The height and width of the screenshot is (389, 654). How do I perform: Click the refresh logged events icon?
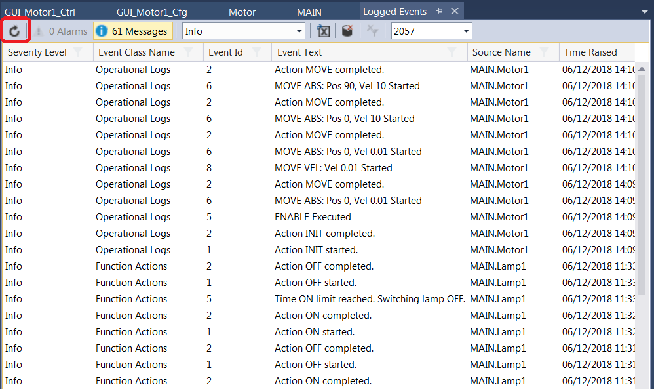[14, 31]
